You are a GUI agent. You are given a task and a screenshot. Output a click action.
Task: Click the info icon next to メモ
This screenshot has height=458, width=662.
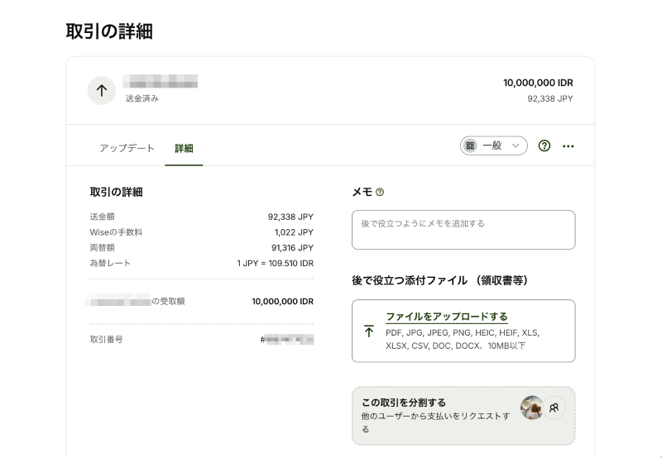click(380, 193)
